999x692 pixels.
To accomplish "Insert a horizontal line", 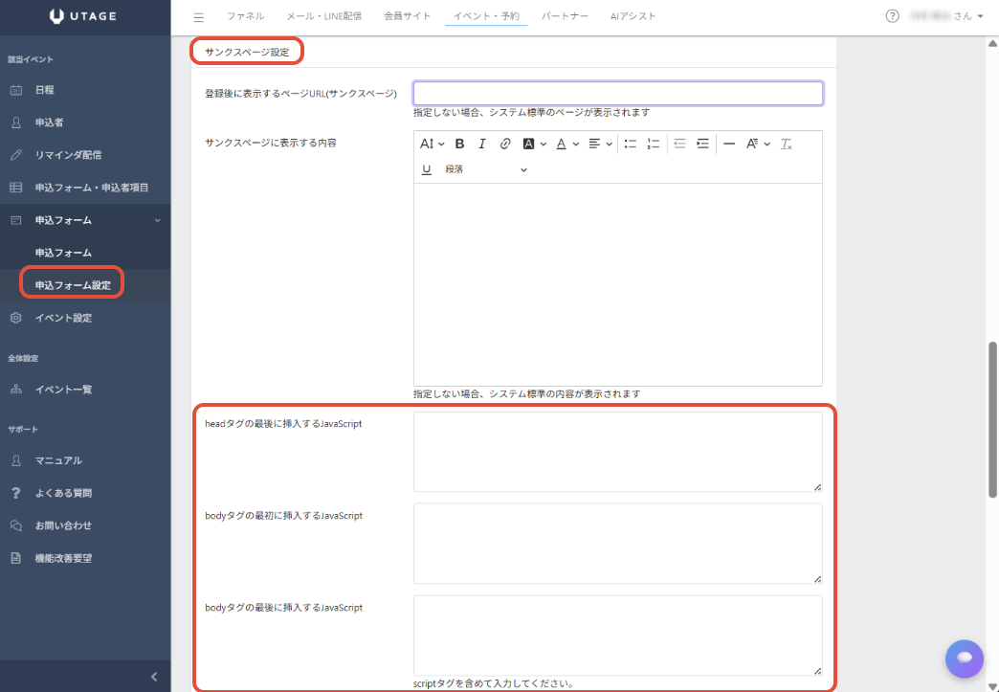I will [729, 144].
